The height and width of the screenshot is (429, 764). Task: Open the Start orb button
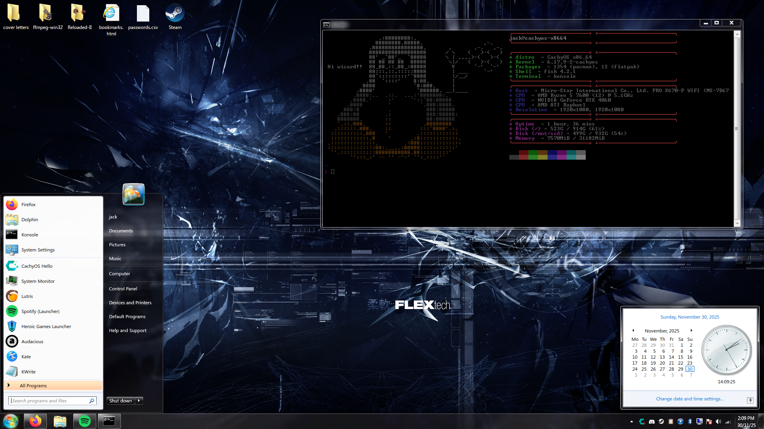[x=10, y=421]
